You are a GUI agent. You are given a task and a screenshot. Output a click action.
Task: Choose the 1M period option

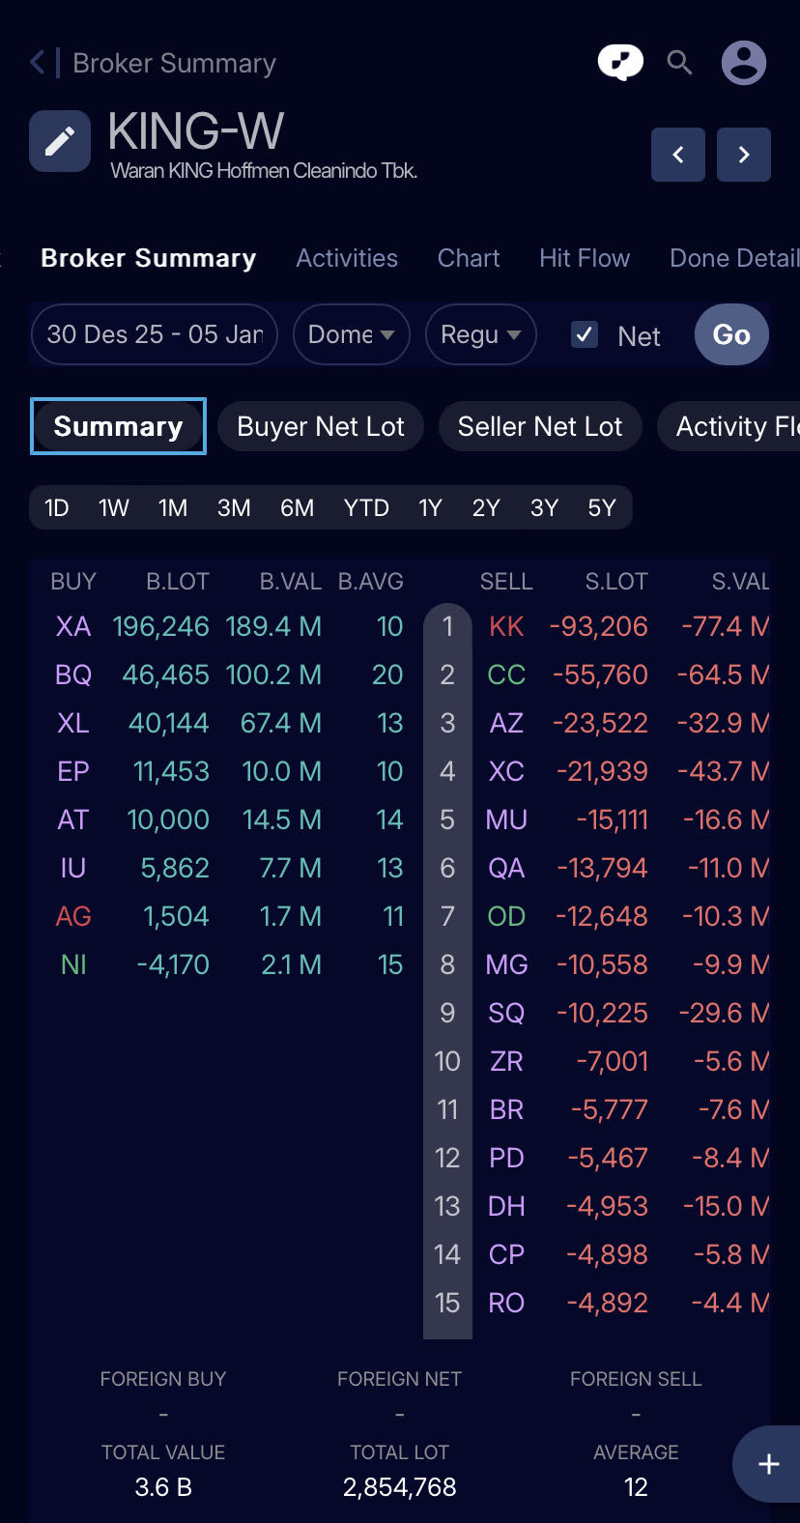[x=173, y=508]
